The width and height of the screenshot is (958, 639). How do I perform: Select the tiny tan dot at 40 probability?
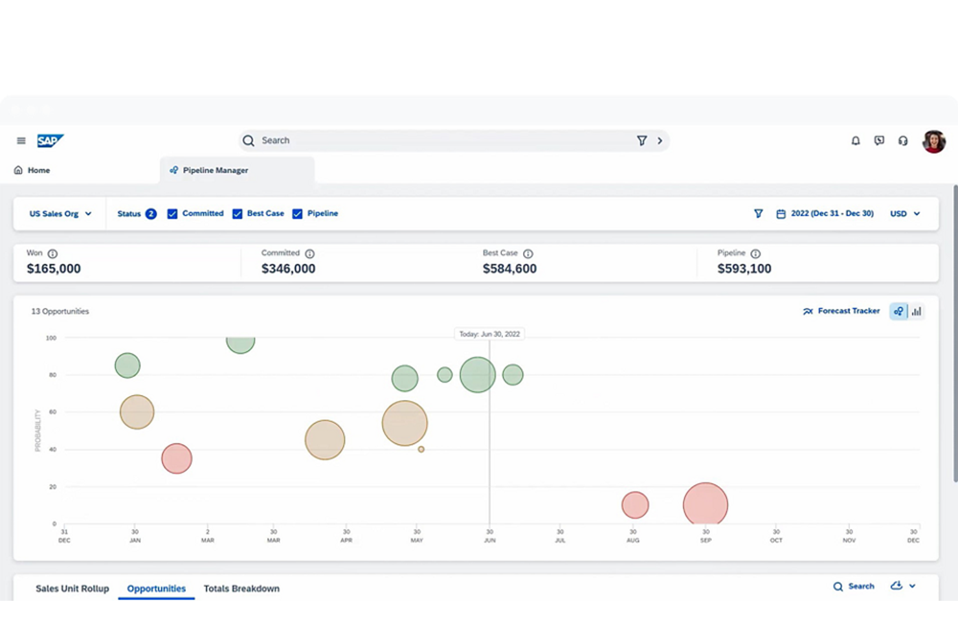tap(421, 449)
